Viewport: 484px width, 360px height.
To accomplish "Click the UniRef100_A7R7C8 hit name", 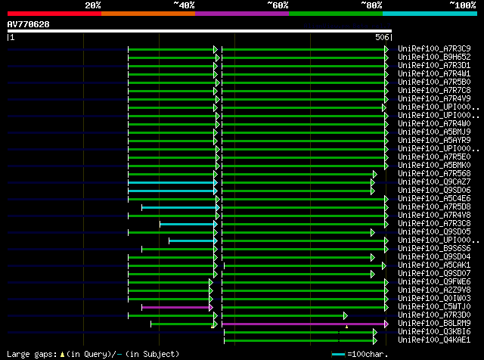I will 434,90.
